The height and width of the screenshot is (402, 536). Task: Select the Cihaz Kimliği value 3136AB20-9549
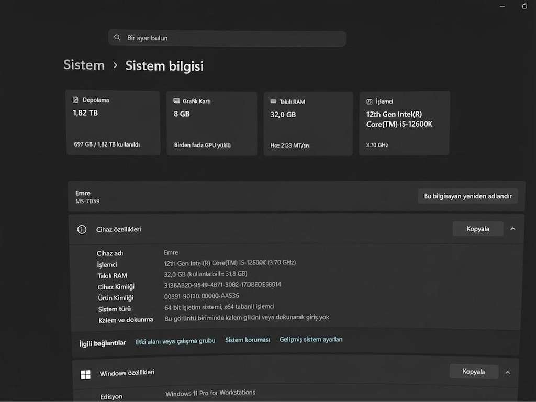coord(222,285)
